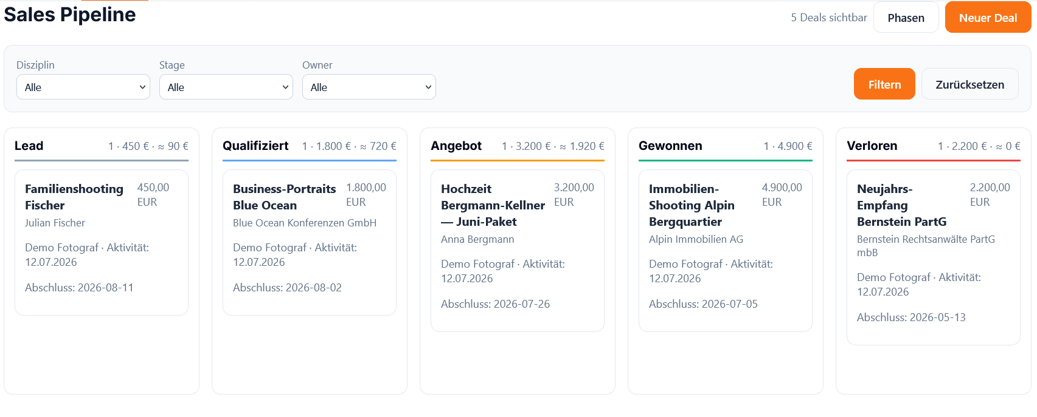Open the Stage filter dropdown
1037x417 pixels.
point(226,87)
